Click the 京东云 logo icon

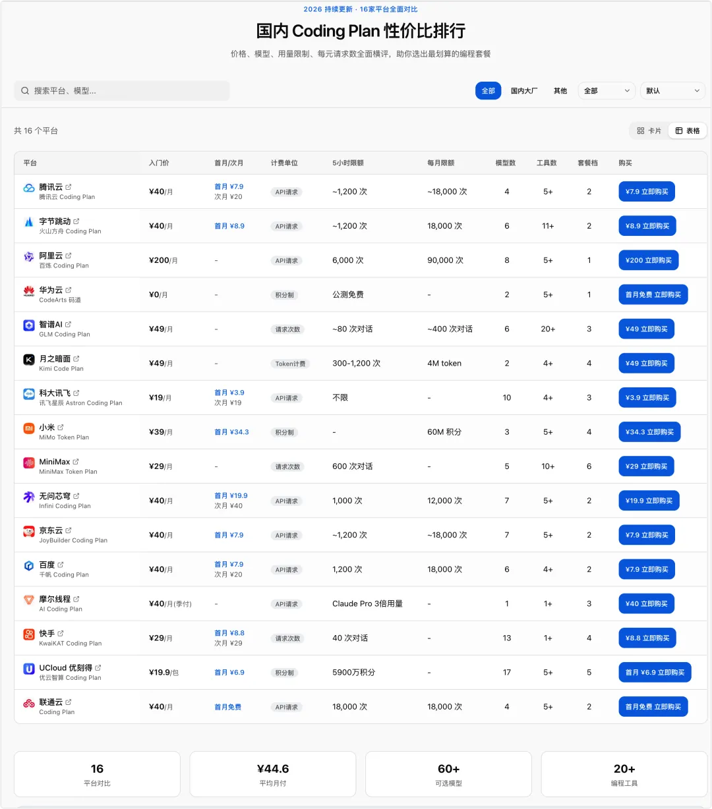pos(29,531)
